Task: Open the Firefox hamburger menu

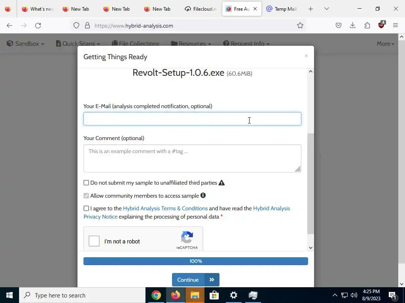Action: coord(396,25)
